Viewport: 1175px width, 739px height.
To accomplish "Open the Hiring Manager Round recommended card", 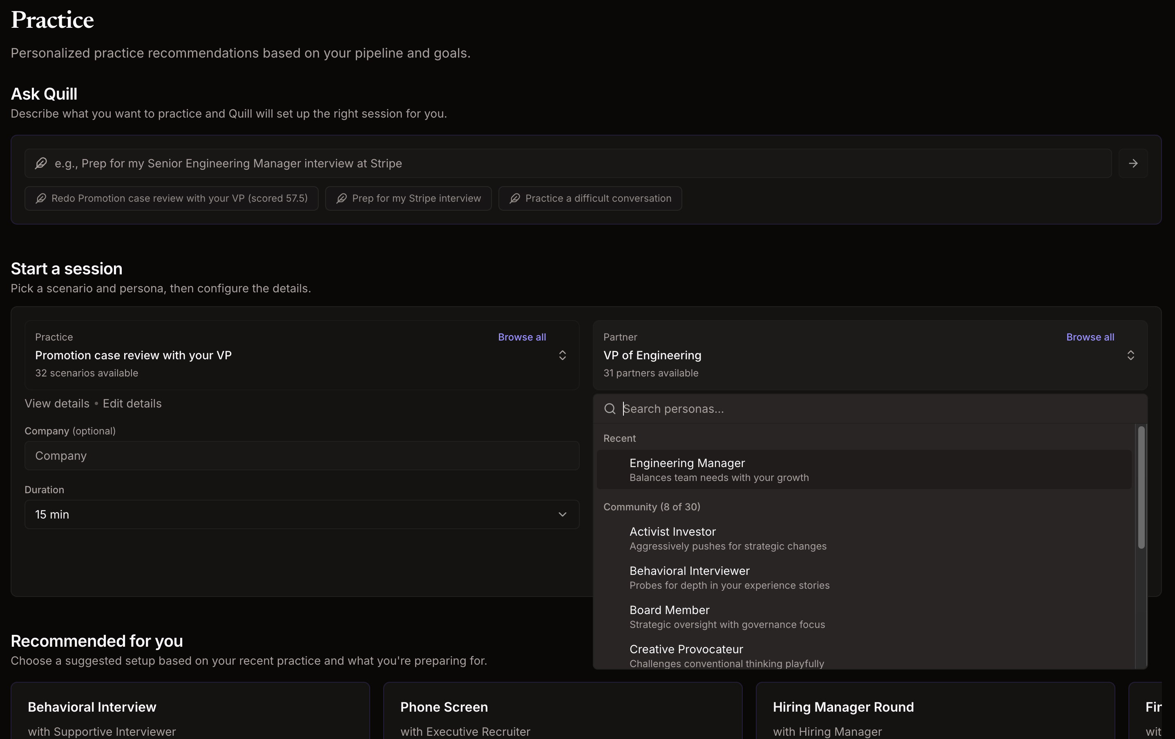I will [x=935, y=711].
